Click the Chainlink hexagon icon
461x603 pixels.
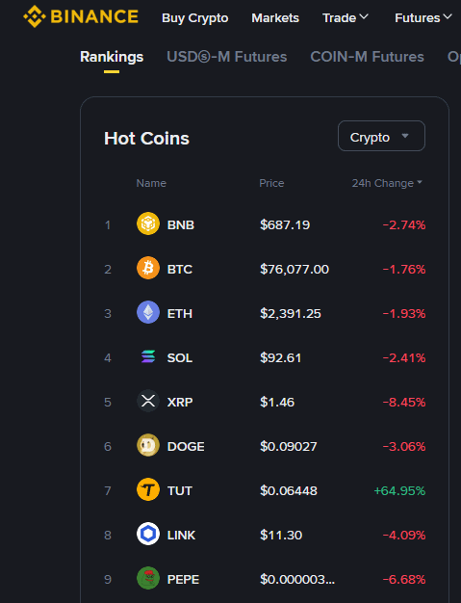pos(148,534)
